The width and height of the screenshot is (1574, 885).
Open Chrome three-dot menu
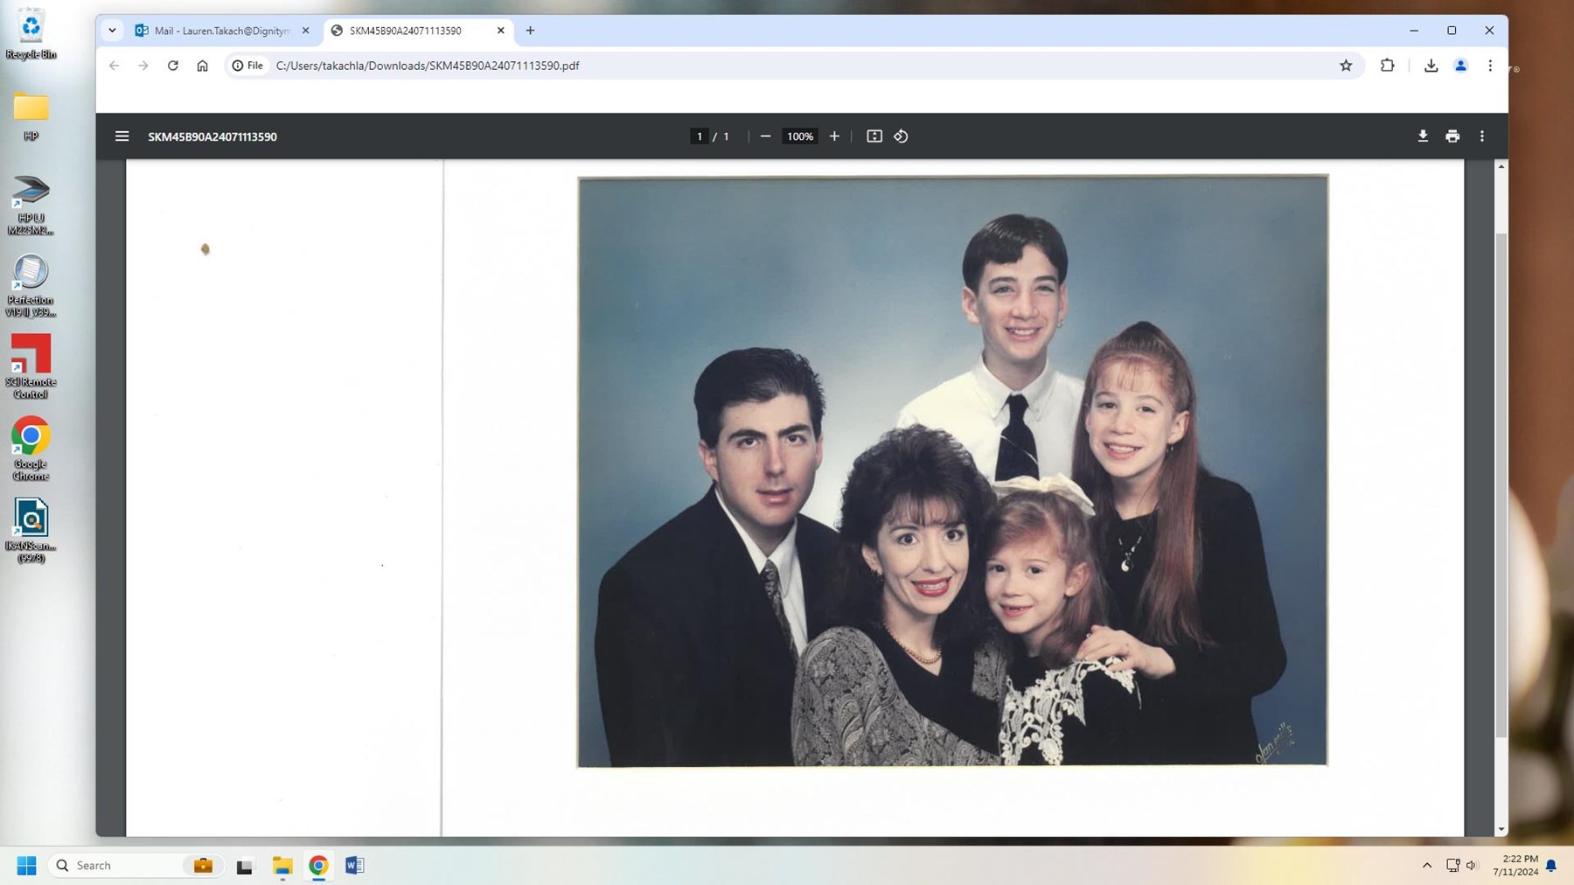click(x=1490, y=66)
